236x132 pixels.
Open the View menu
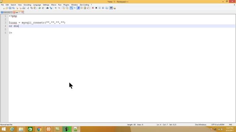click(x=20, y=5)
